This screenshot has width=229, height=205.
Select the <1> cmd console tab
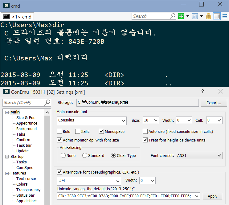click(18, 17)
